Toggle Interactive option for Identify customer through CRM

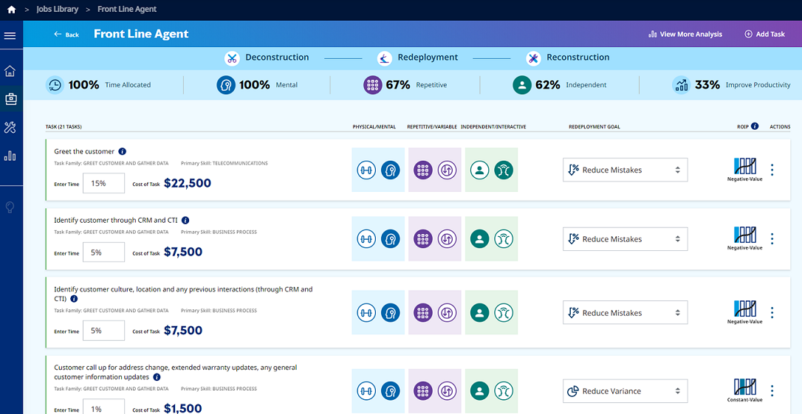click(x=504, y=239)
